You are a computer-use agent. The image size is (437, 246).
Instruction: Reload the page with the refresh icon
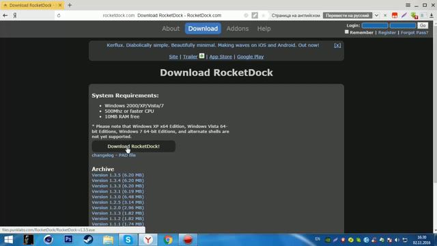[59, 15]
